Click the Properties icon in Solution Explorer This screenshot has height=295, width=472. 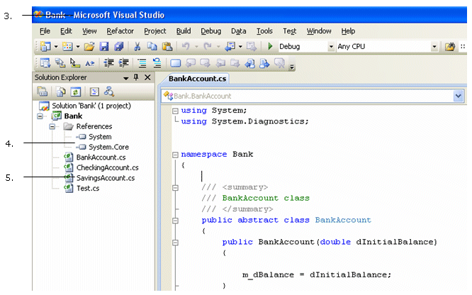click(42, 91)
